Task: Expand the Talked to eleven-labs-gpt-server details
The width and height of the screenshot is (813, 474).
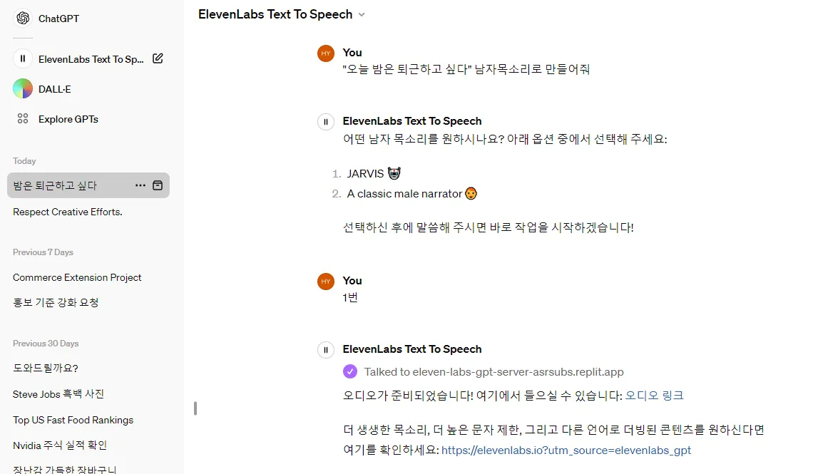Action: click(494, 371)
